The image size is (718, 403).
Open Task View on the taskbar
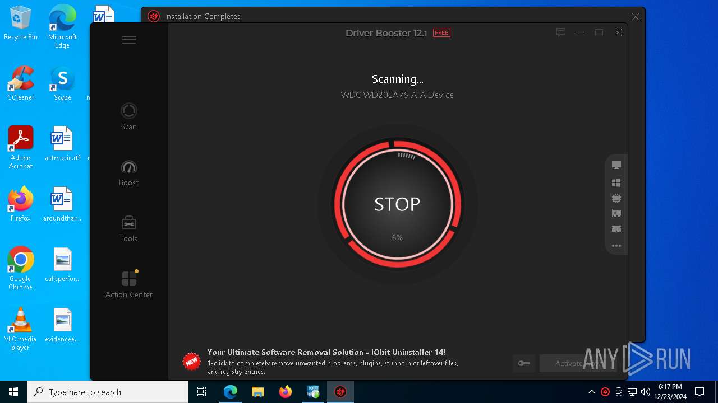click(202, 392)
